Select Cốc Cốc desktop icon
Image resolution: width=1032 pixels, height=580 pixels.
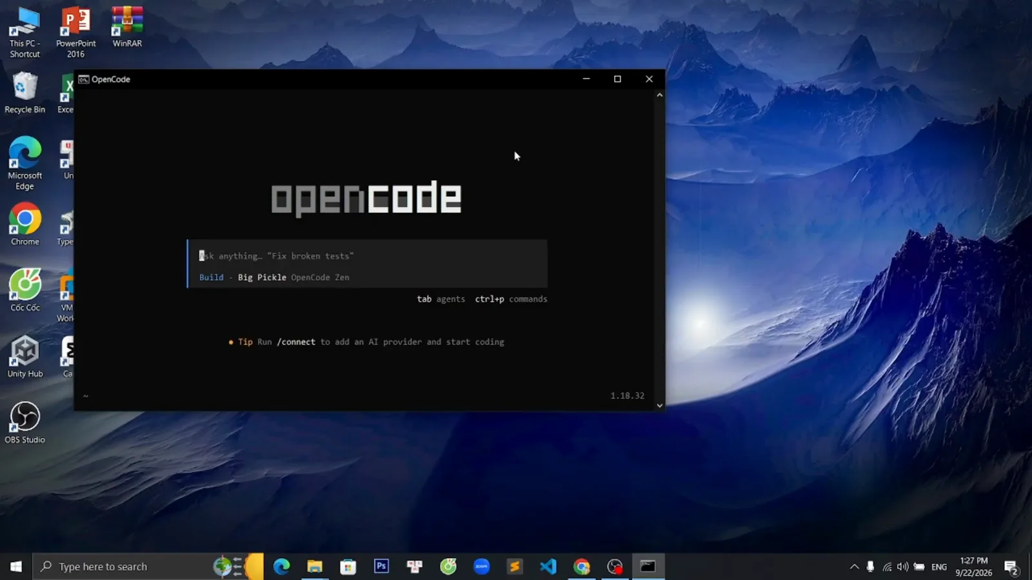(25, 291)
